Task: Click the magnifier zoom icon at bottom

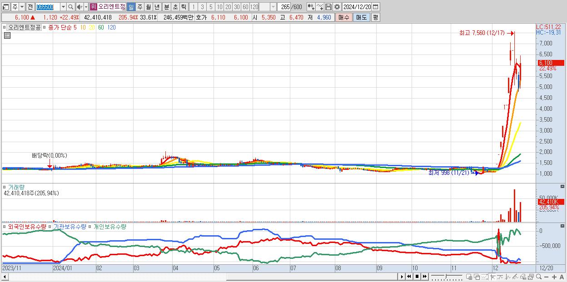Action: [539, 277]
